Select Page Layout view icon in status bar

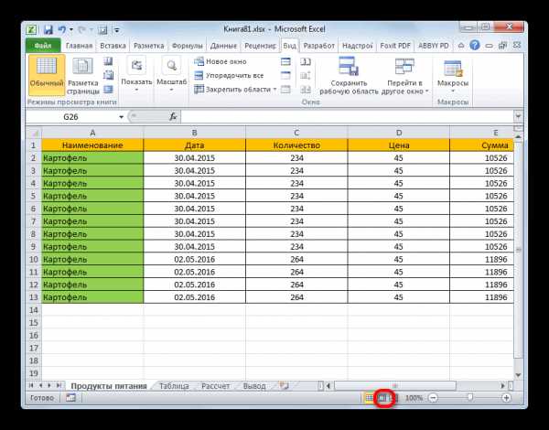[x=382, y=398]
